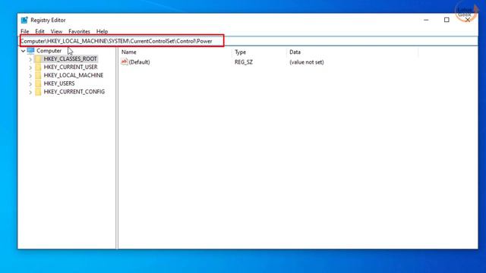Select the Computer root node
Image resolution: width=486 pixels, height=273 pixels.
pyautogui.click(x=49, y=51)
